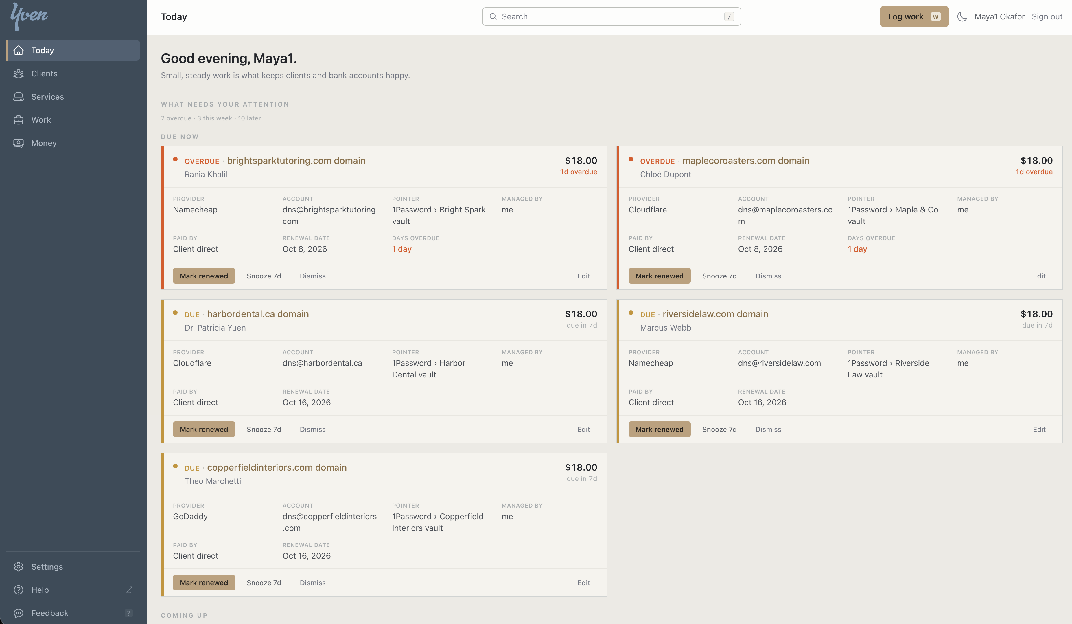This screenshot has width=1072, height=624.
Task: Sign out of the account
Action: click(1047, 16)
